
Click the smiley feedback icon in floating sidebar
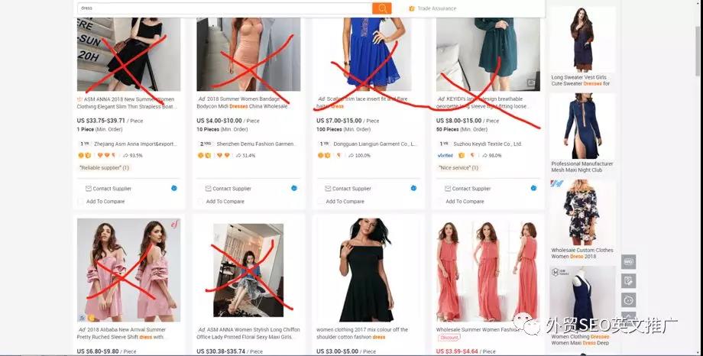click(629, 300)
